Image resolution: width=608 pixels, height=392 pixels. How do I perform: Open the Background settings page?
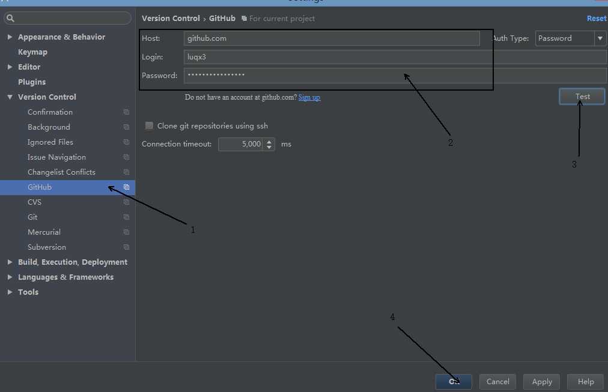49,127
